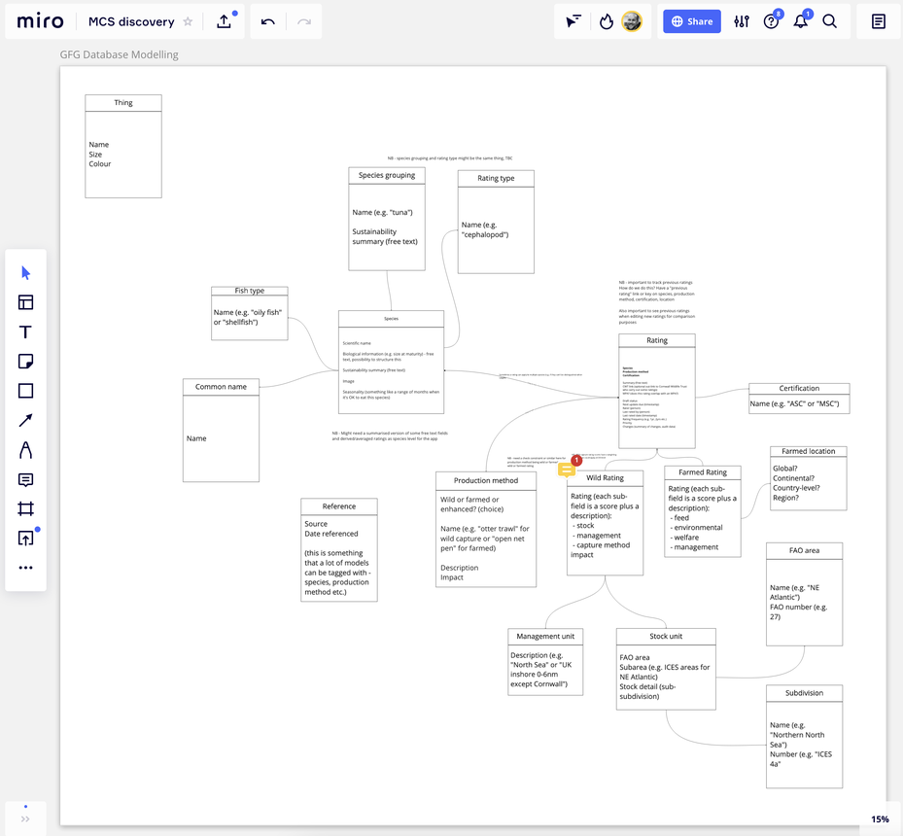The height and width of the screenshot is (836, 903).
Task: Click the blue Share button
Action: (692, 21)
